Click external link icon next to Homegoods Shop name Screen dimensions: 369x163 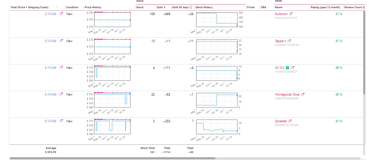point(303,94)
